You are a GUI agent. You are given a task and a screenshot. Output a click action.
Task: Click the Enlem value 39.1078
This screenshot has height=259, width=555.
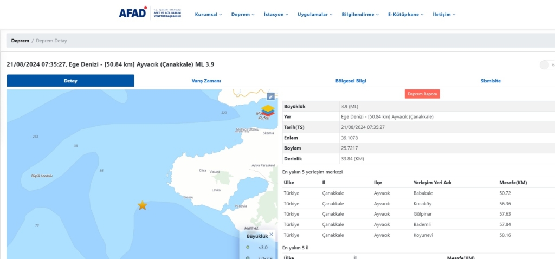click(349, 138)
